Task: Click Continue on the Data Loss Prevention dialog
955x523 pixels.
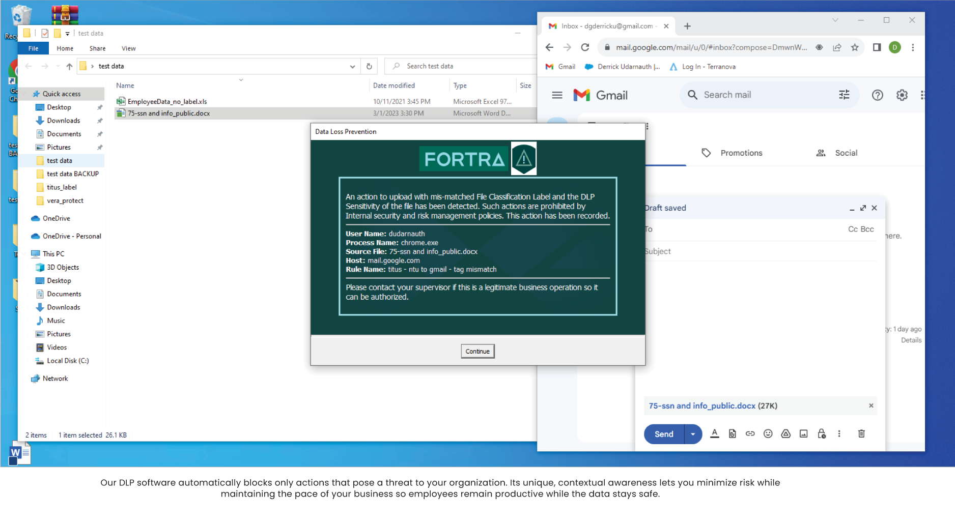Action: click(477, 351)
